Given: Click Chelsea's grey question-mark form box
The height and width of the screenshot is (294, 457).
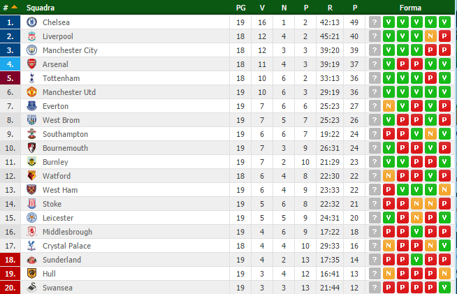Looking at the screenshot, I should [375, 22].
